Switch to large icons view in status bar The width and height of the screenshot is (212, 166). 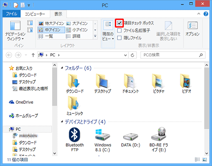click(205, 160)
